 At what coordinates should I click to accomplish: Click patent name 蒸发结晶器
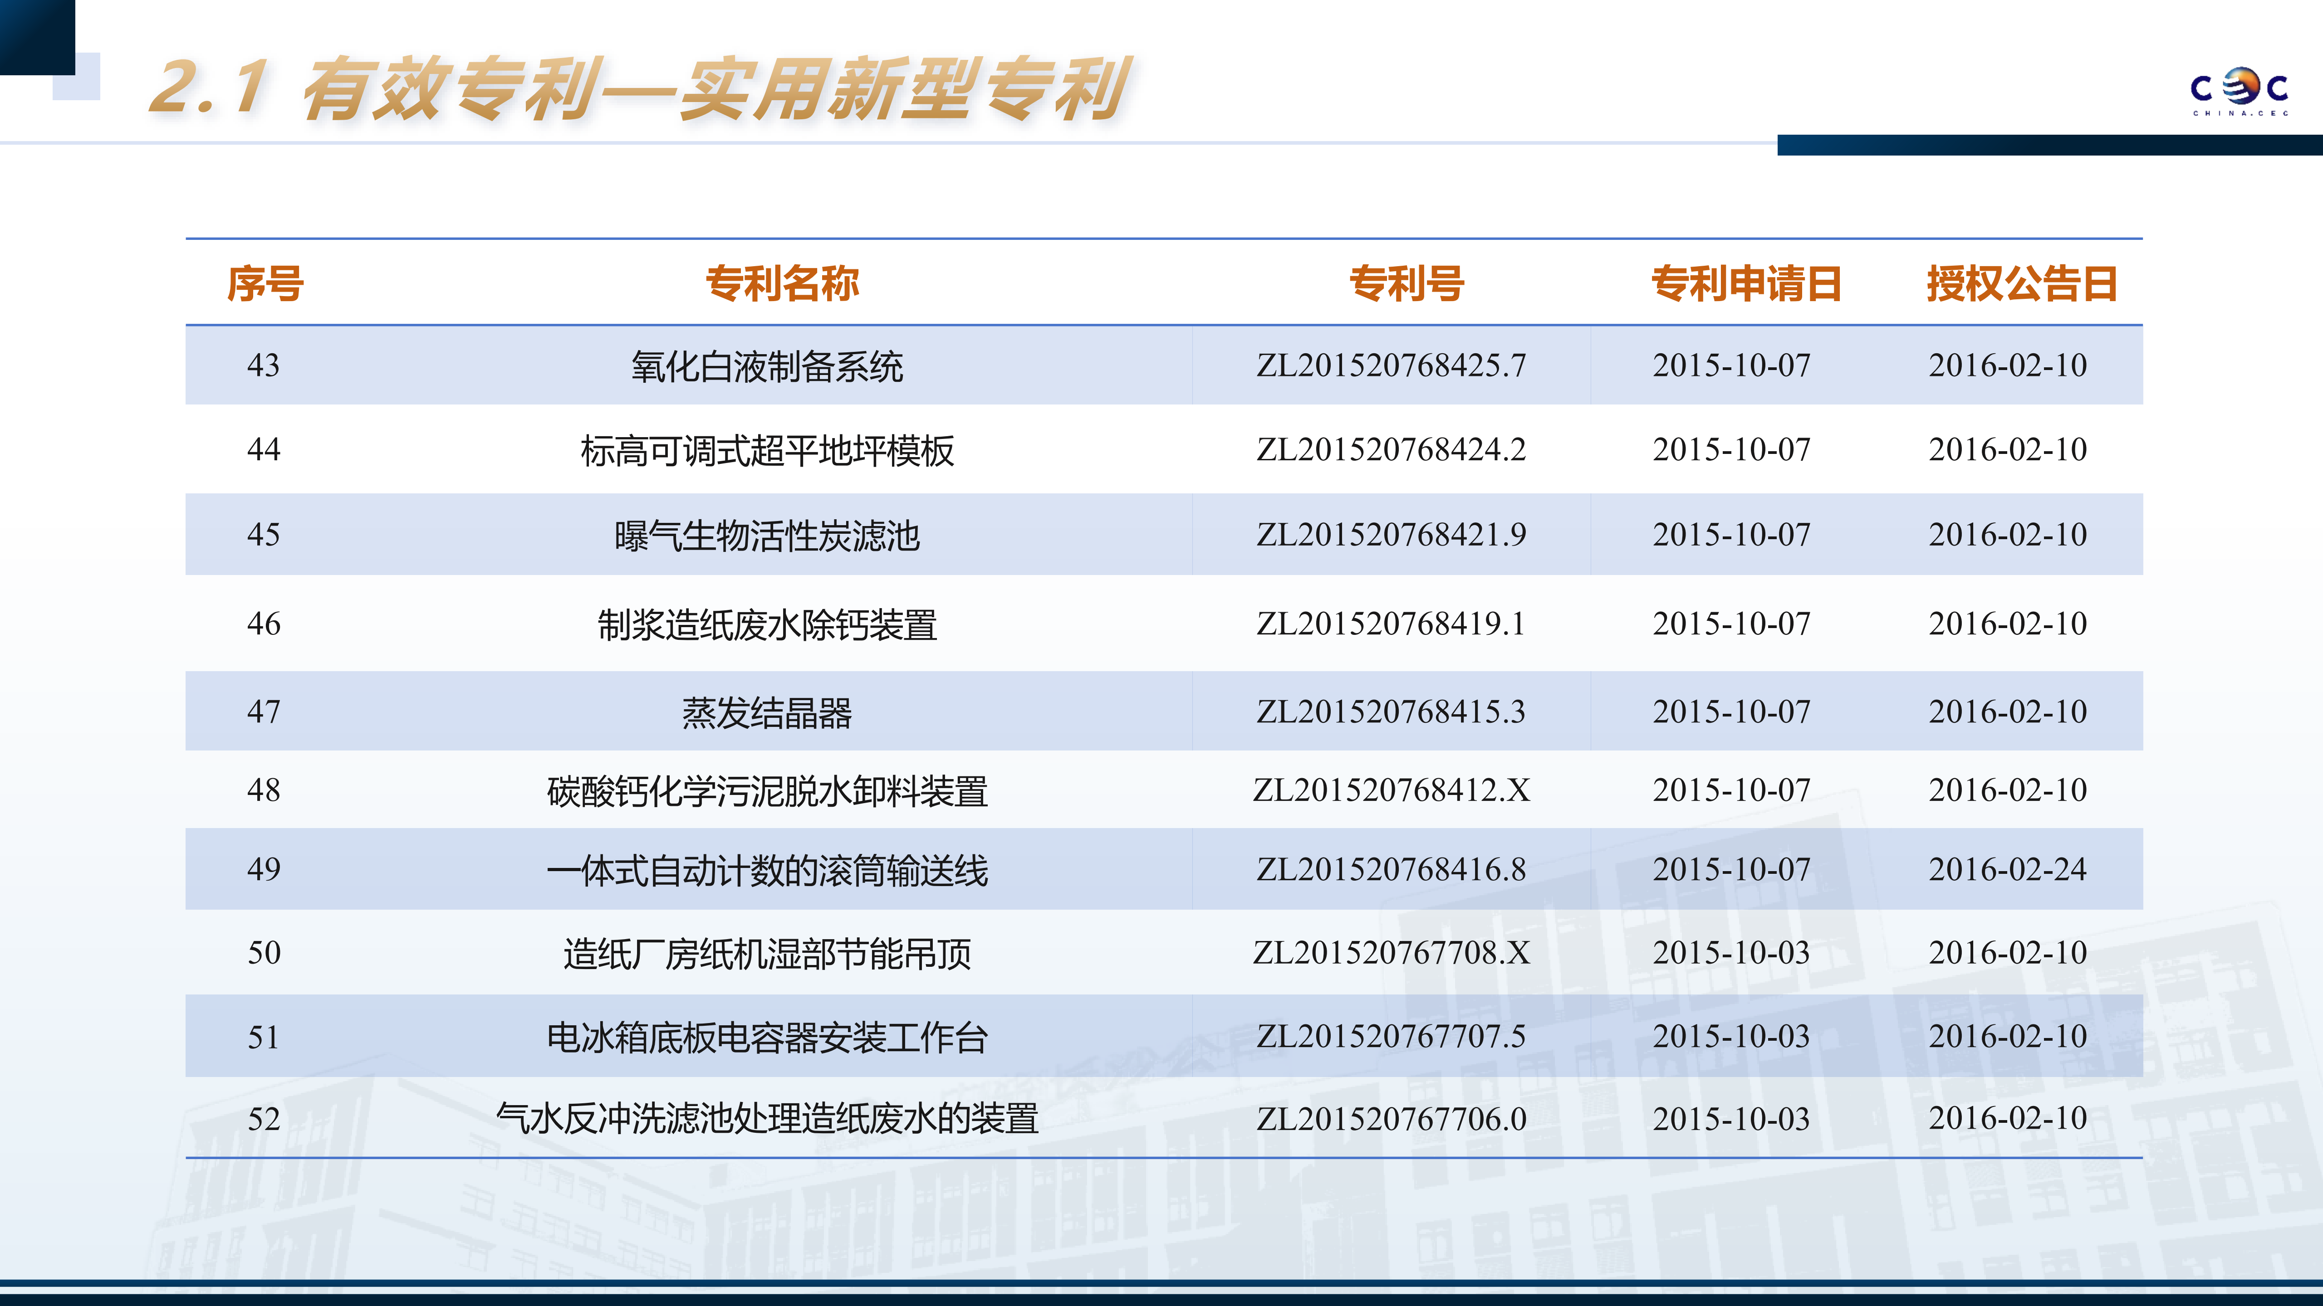point(766,712)
